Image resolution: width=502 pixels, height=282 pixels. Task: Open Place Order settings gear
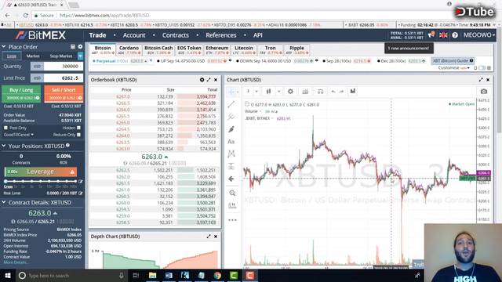80,47
